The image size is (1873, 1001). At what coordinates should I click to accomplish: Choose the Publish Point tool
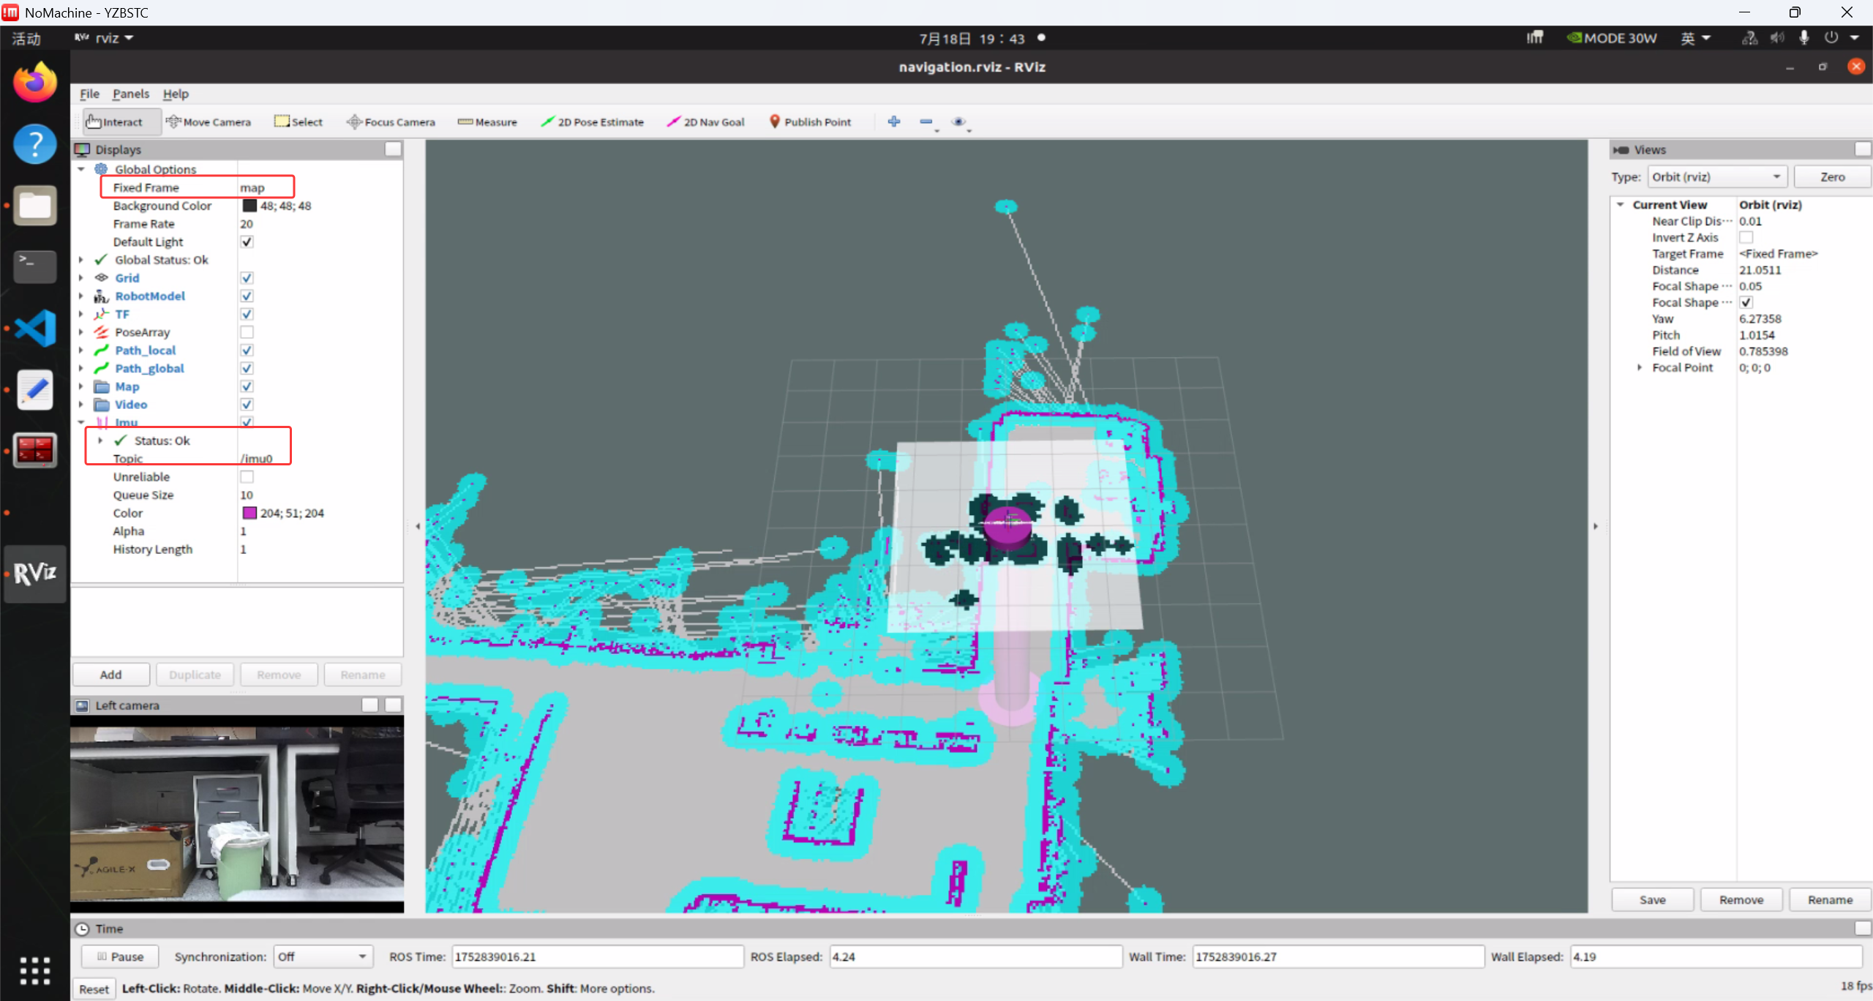[810, 122]
